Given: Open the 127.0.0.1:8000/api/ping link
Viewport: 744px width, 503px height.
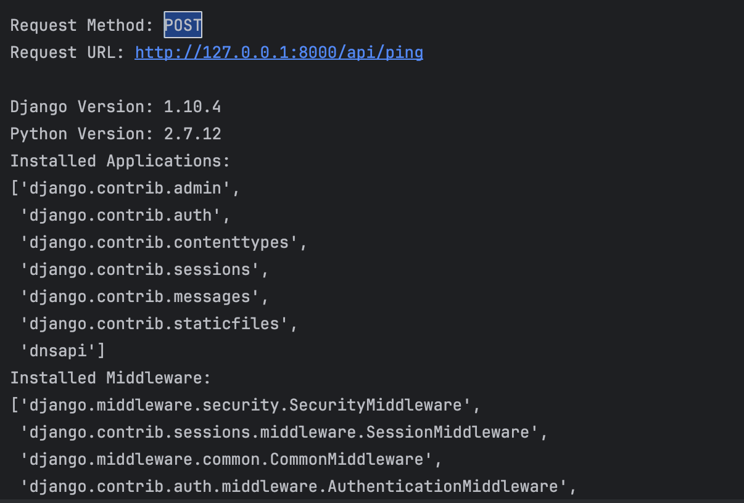Looking at the screenshot, I should point(279,52).
